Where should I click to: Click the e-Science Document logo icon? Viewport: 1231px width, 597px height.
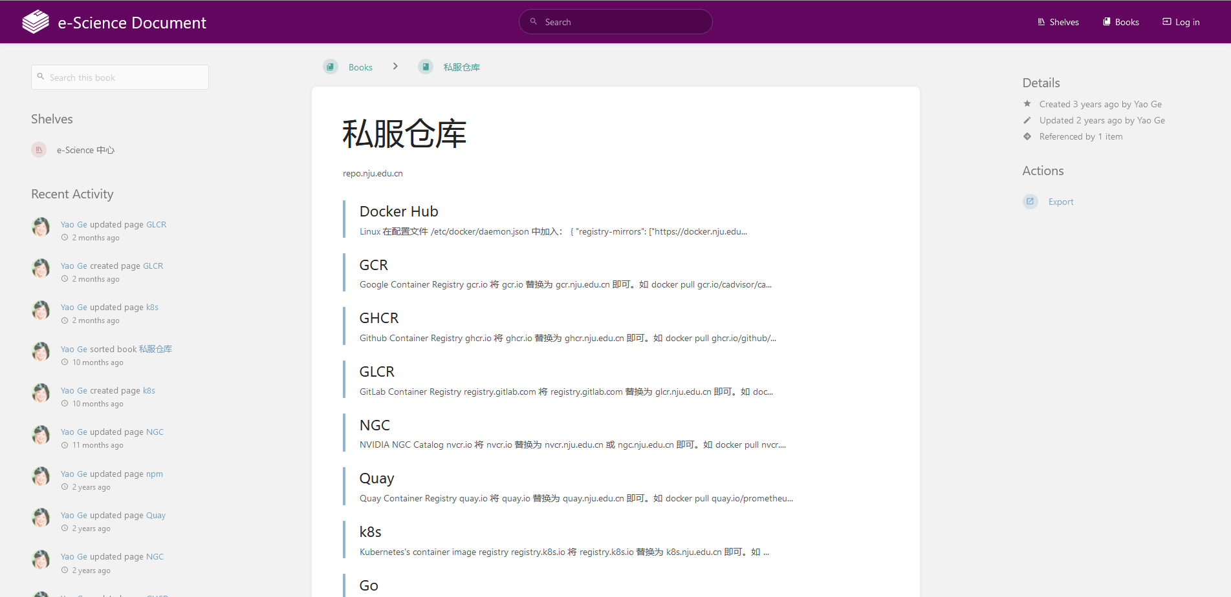36,22
